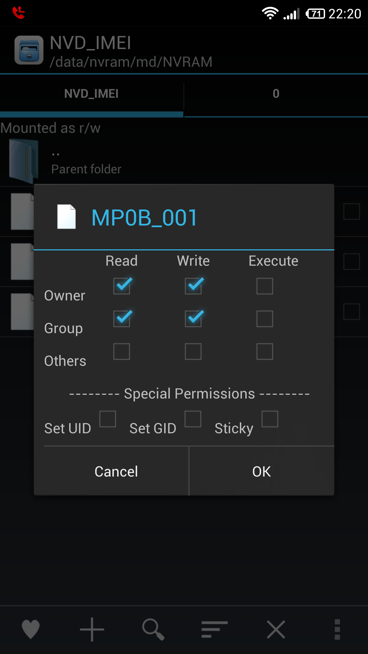368x654 pixels.
Task: Enable Owner Execute permission
Action: point(265,286)
